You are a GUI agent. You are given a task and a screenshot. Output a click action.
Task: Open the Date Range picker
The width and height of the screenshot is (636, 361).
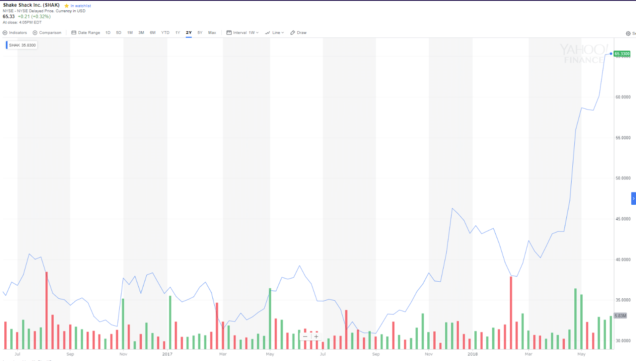click(86, 33)
